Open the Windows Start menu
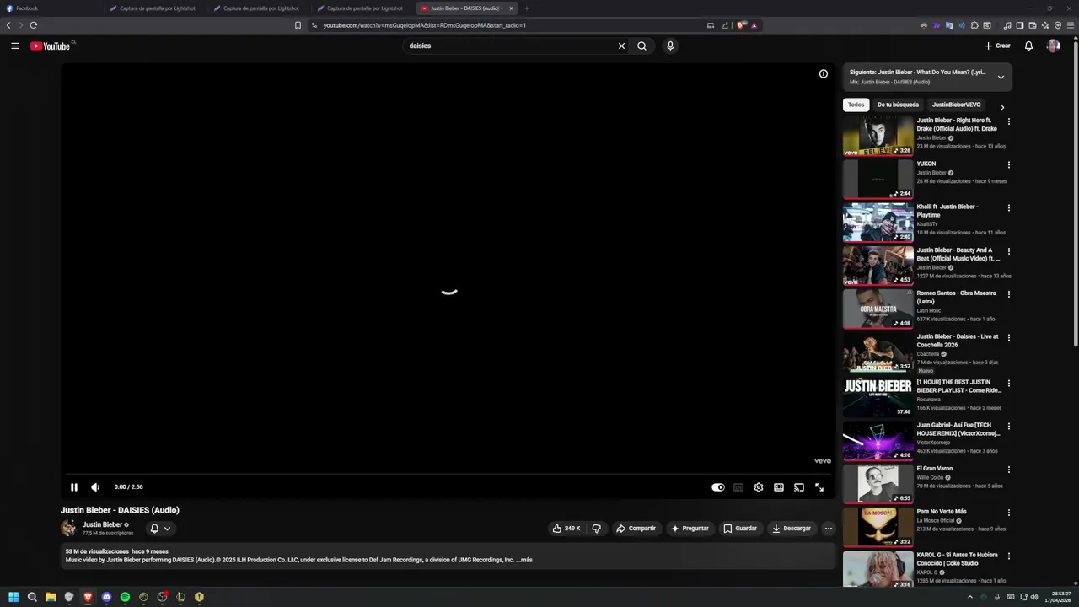Image resolution: width=1079 pixels, height=607 pixels. [x=13, y=597]
